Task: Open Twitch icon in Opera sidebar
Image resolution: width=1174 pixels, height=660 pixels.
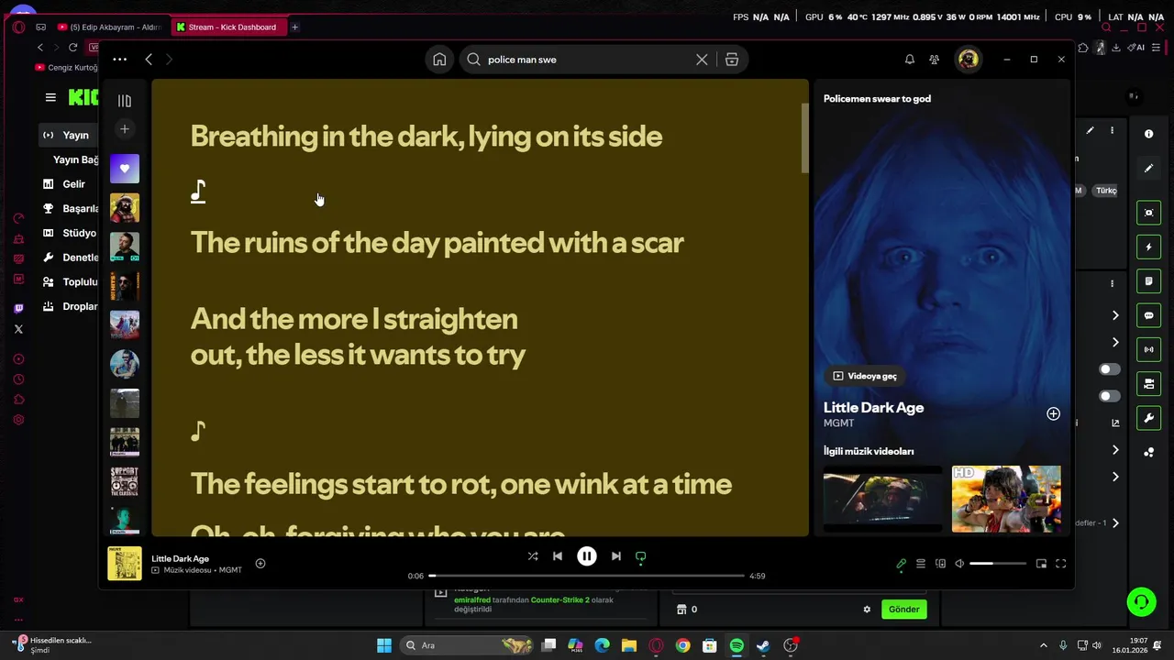Action: [18, 309]
